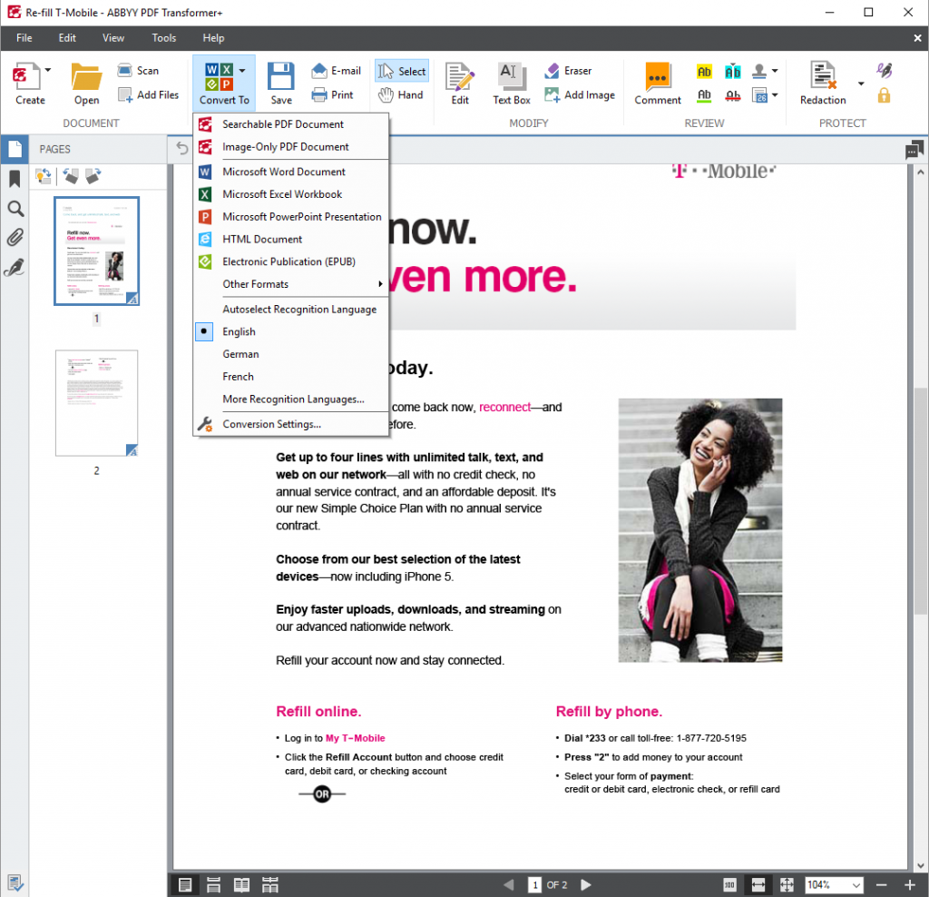Viewport: 929px width, 897px height.
Task: Save the document with the floppy icon
Action: click(x=281, y=76)
